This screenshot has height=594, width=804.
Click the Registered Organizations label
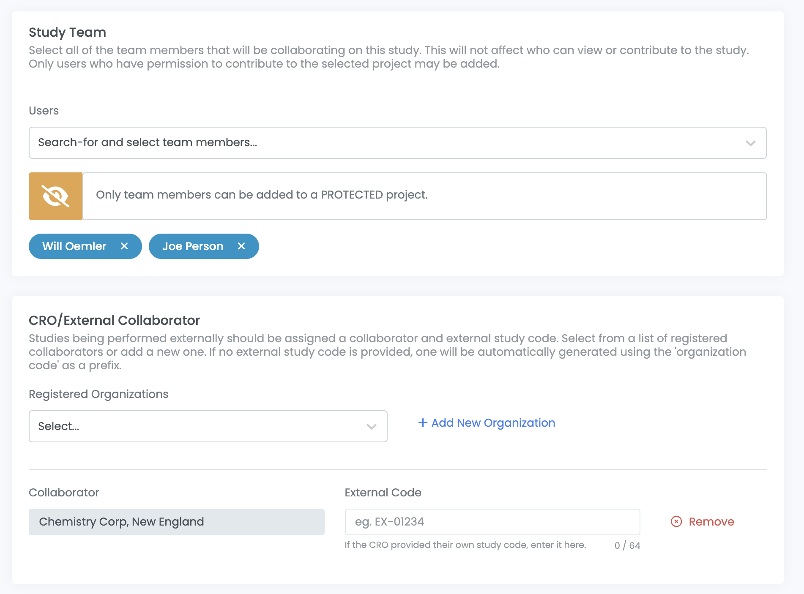coord(98,394)
